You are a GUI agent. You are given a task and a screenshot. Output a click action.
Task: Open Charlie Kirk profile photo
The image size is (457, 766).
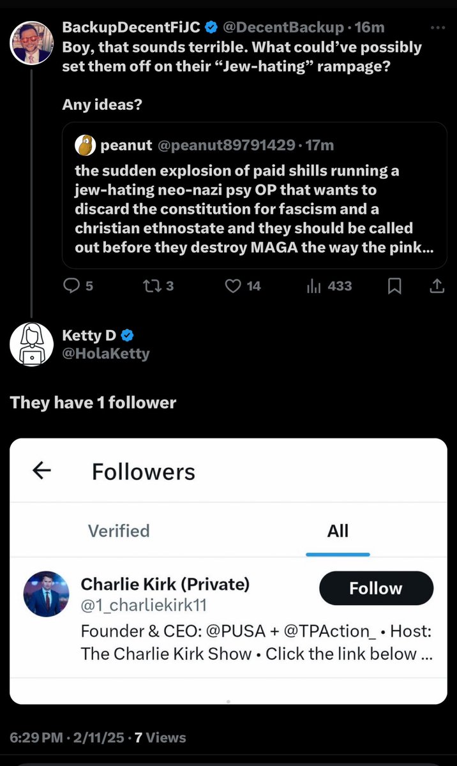click(47, 594)
